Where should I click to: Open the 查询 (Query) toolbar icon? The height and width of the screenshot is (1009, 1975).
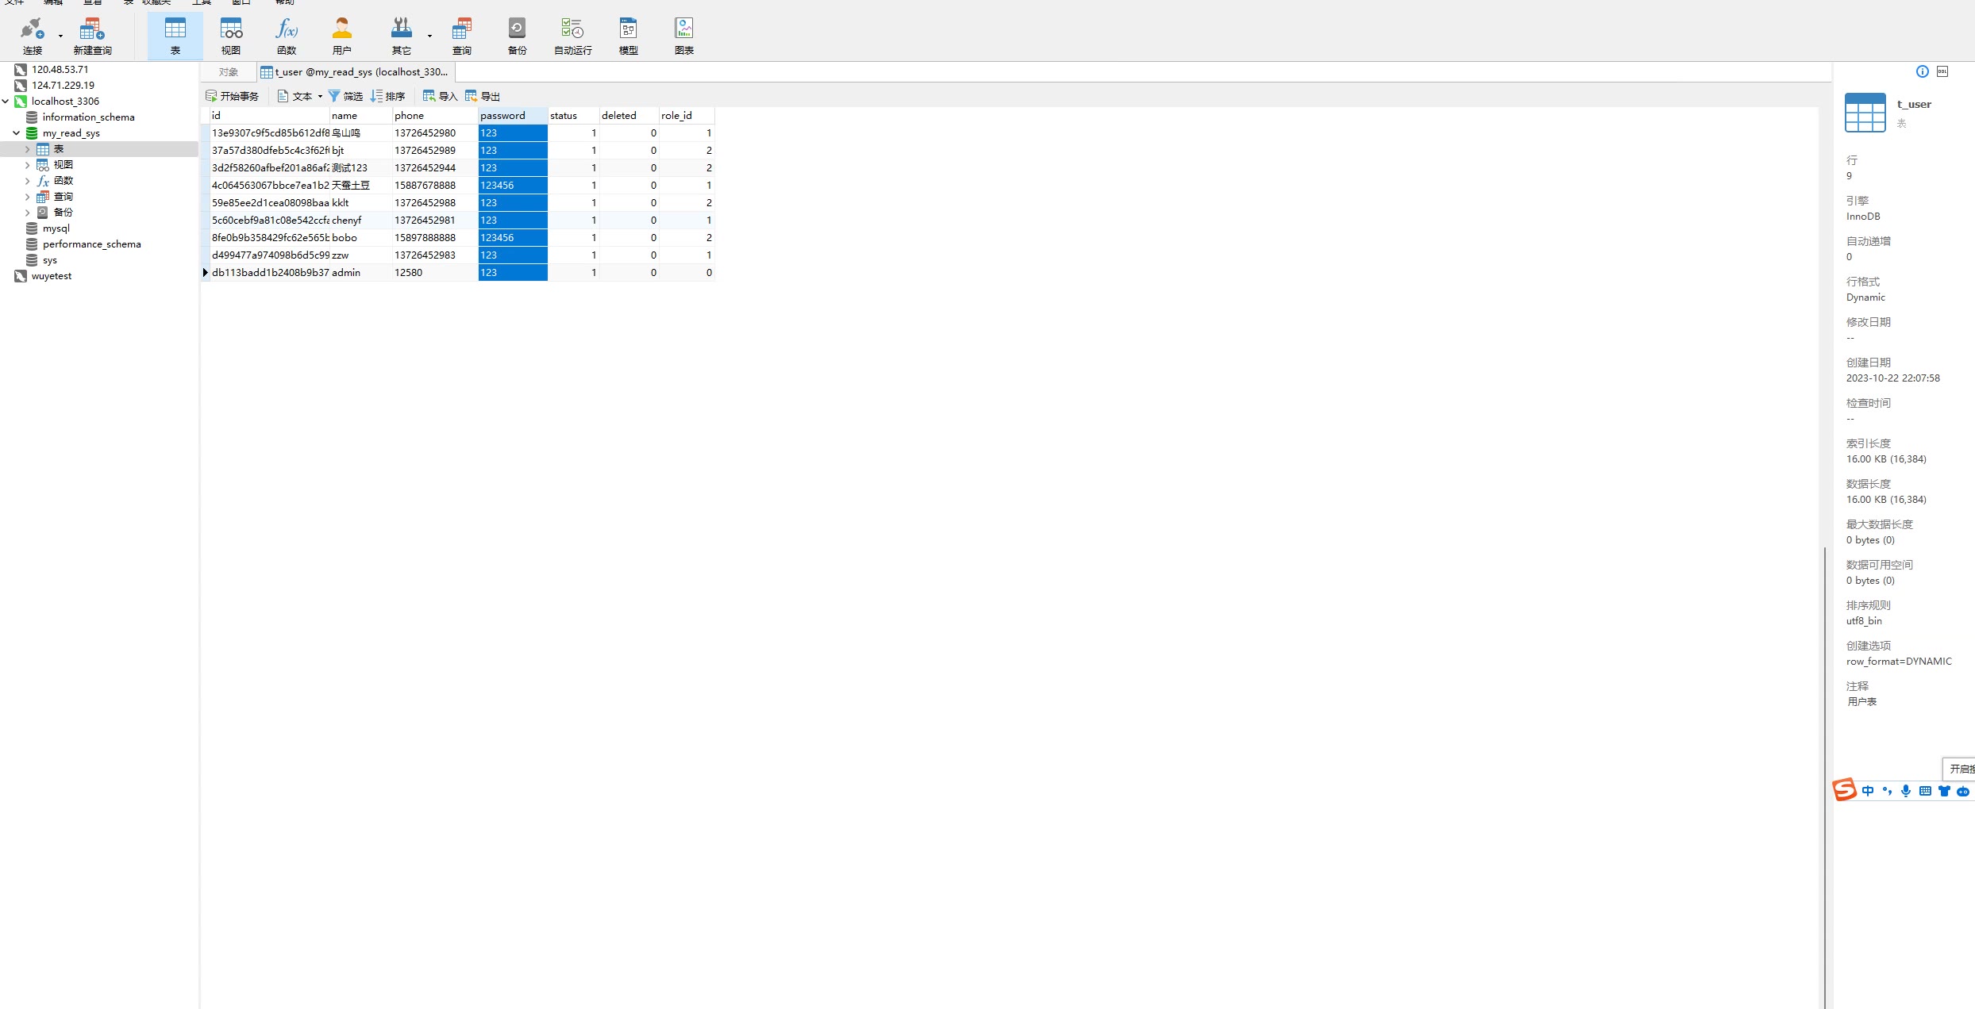pos(462,36)
